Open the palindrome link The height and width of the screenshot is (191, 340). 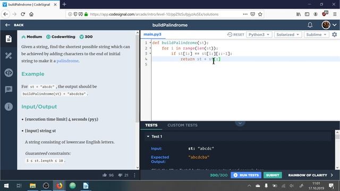(x=67, y=61)
